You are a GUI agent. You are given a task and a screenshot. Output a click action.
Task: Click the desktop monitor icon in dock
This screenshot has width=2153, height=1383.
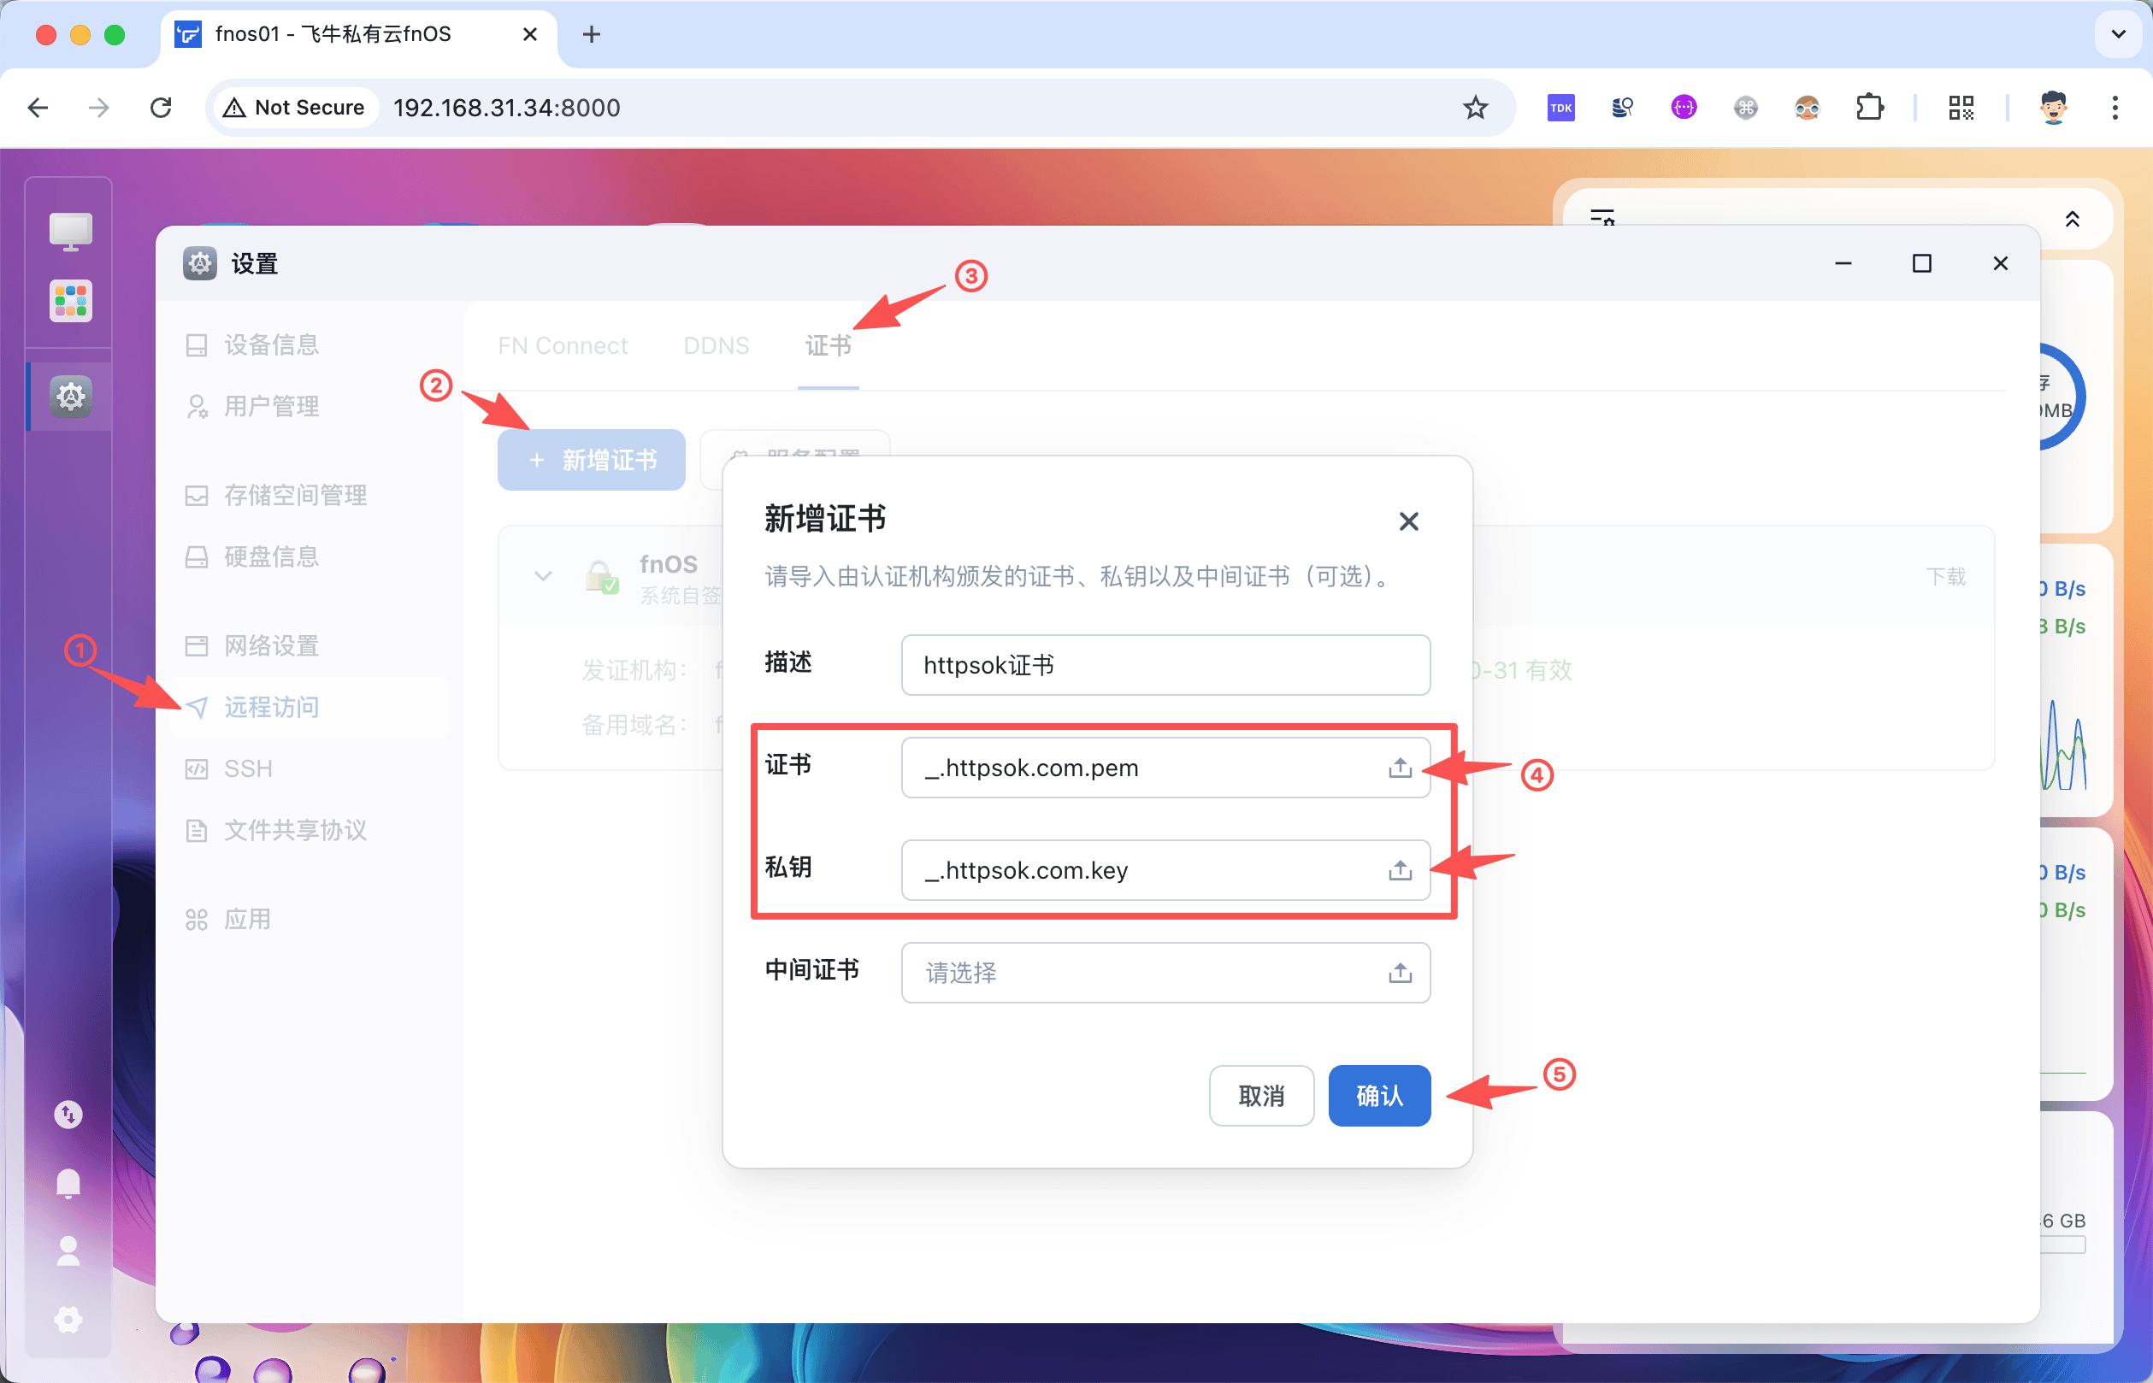(x=70, y=232)
